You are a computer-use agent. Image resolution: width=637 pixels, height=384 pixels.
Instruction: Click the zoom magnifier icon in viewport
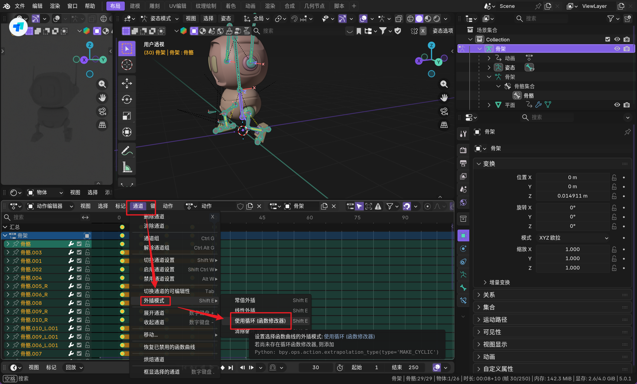[444, 84]
